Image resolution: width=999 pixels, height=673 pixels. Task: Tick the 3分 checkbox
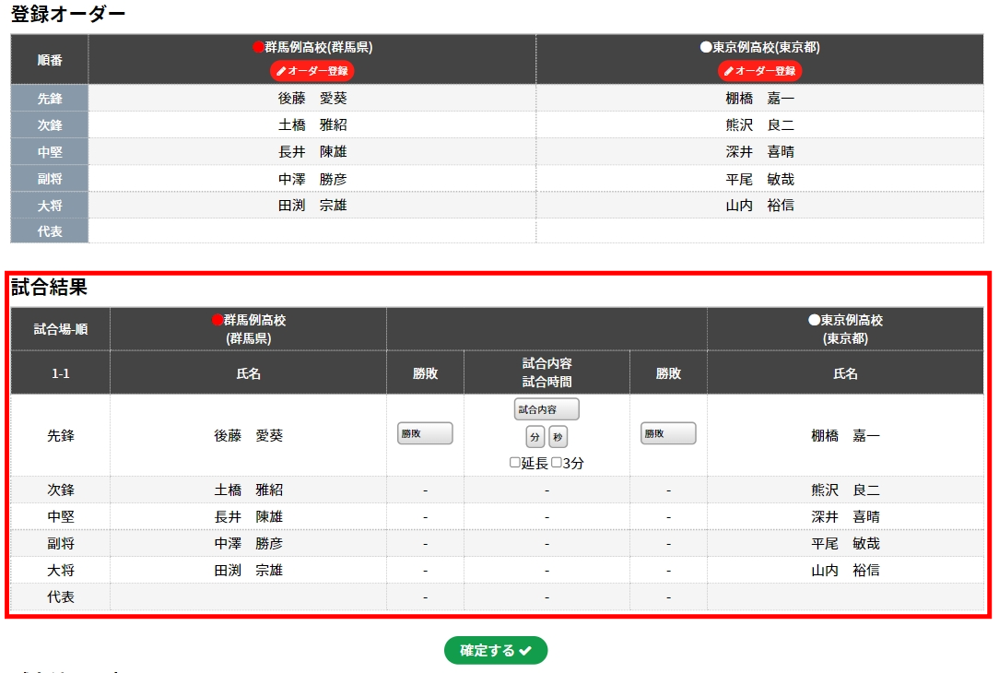557,463
